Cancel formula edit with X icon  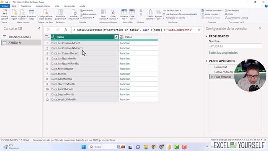tap(49, 30)
